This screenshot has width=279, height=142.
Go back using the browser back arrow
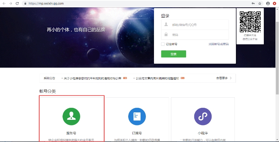[x=4, y=3]
